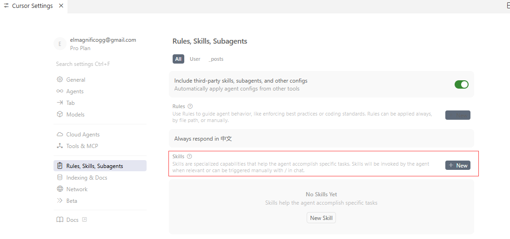
Task: Open Beta settings chevrons icon
Action: (60, 201)
